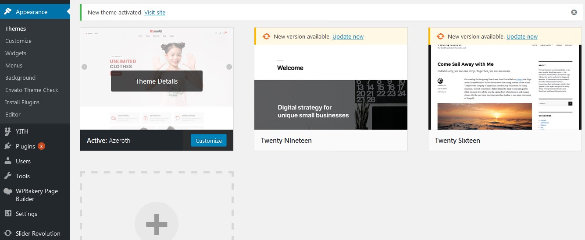
Task: Click the Settings sliders icon
Action: [8, 214]
